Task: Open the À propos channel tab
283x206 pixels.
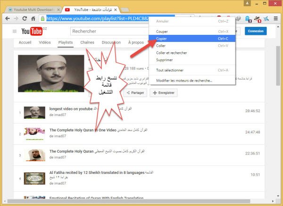Action: 136,42
